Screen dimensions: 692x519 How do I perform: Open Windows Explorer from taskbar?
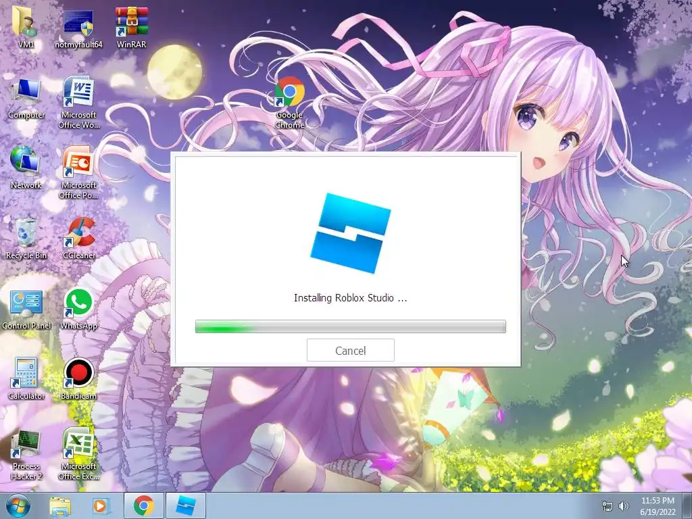tap(60, 505)
